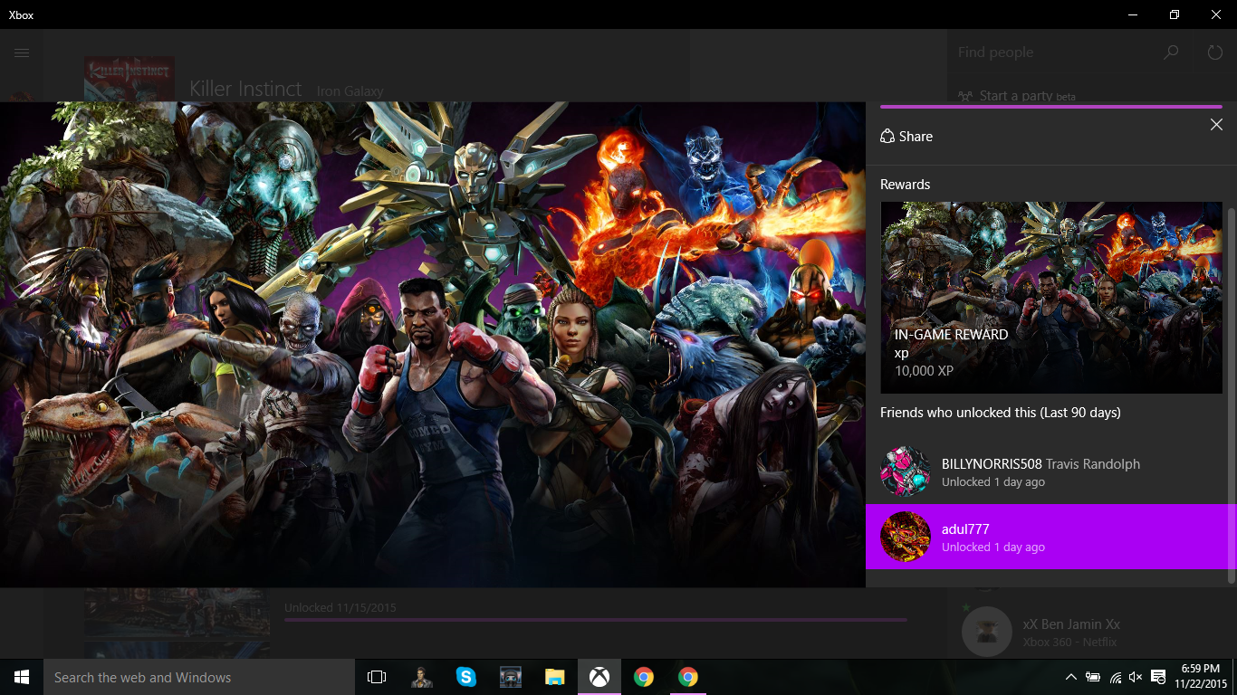1237x695 pixels.
Task: Open the pinned character-portrait taskbar app
Action: tap(421, 677)
